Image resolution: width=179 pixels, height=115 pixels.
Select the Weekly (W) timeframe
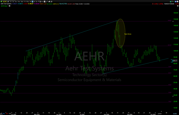[35, 2]
